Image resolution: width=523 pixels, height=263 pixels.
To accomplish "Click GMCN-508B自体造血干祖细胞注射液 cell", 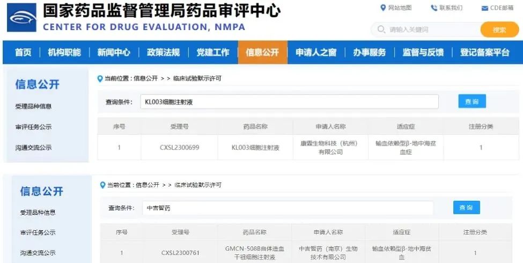I will click(x=254, y=253).
